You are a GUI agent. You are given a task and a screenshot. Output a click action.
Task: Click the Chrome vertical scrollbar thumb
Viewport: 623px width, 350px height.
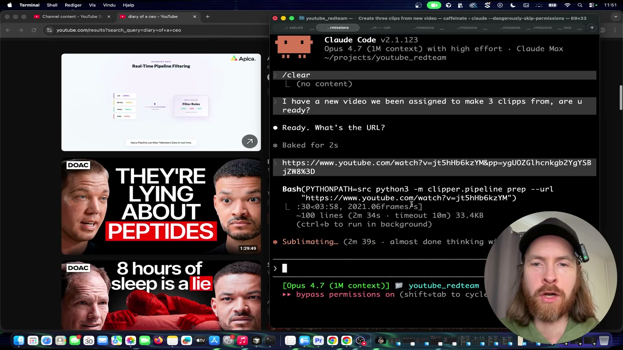(621, 98)
